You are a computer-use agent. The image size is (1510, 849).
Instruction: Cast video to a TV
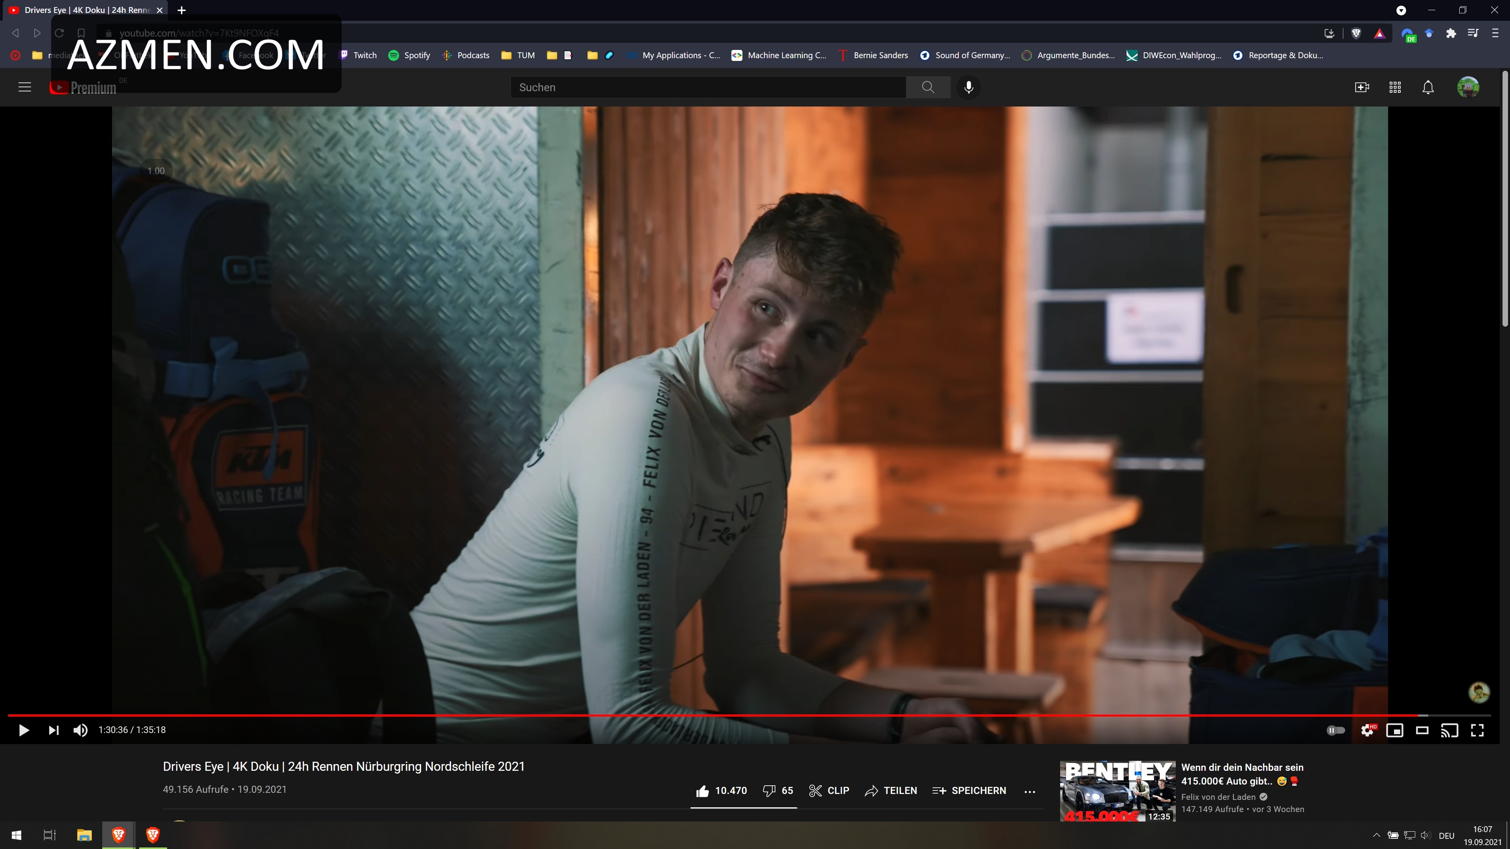(1449, 730)
